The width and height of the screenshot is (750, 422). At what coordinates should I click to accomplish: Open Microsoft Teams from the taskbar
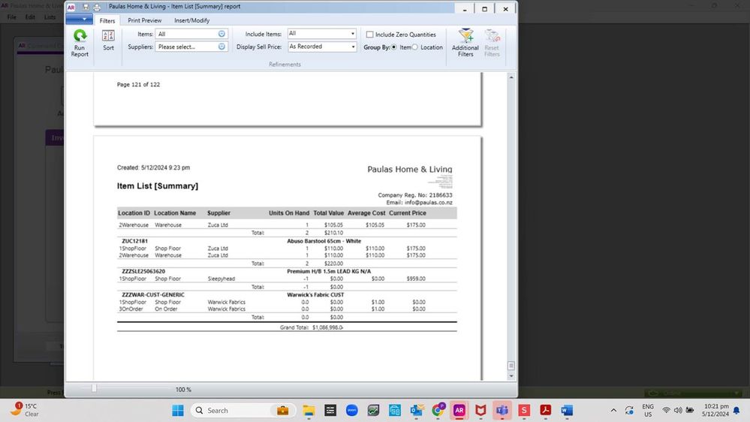click(502, 410)
